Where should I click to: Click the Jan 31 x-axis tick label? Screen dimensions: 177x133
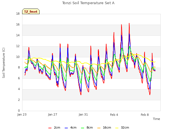(83, 114)
